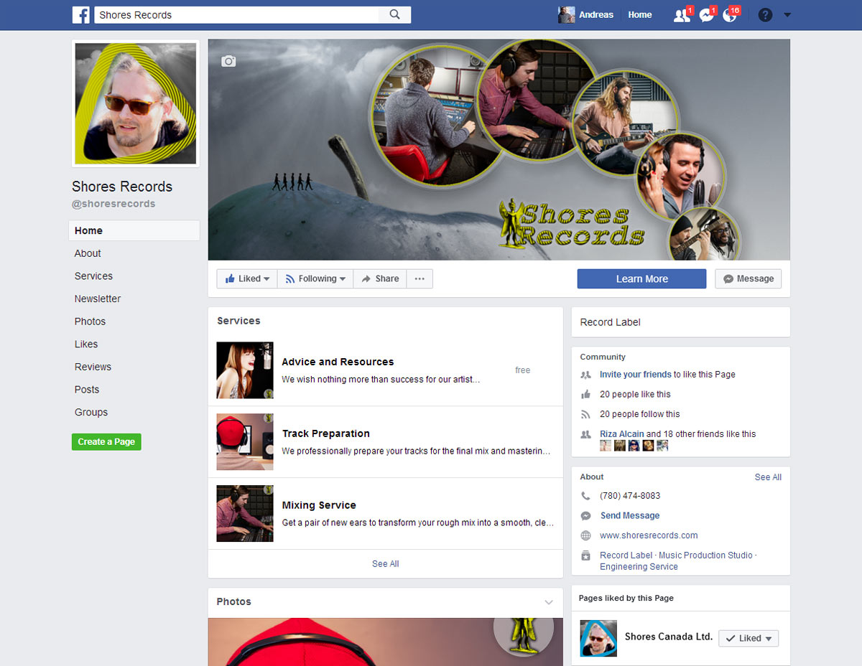Open Services in the page sidebar
Image resolution: width=862 pixels, height=666 pixels.
tap(93, 276)
